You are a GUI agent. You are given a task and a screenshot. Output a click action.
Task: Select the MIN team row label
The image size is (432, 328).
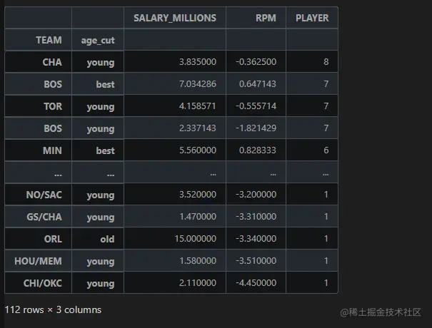coord(52,150)
